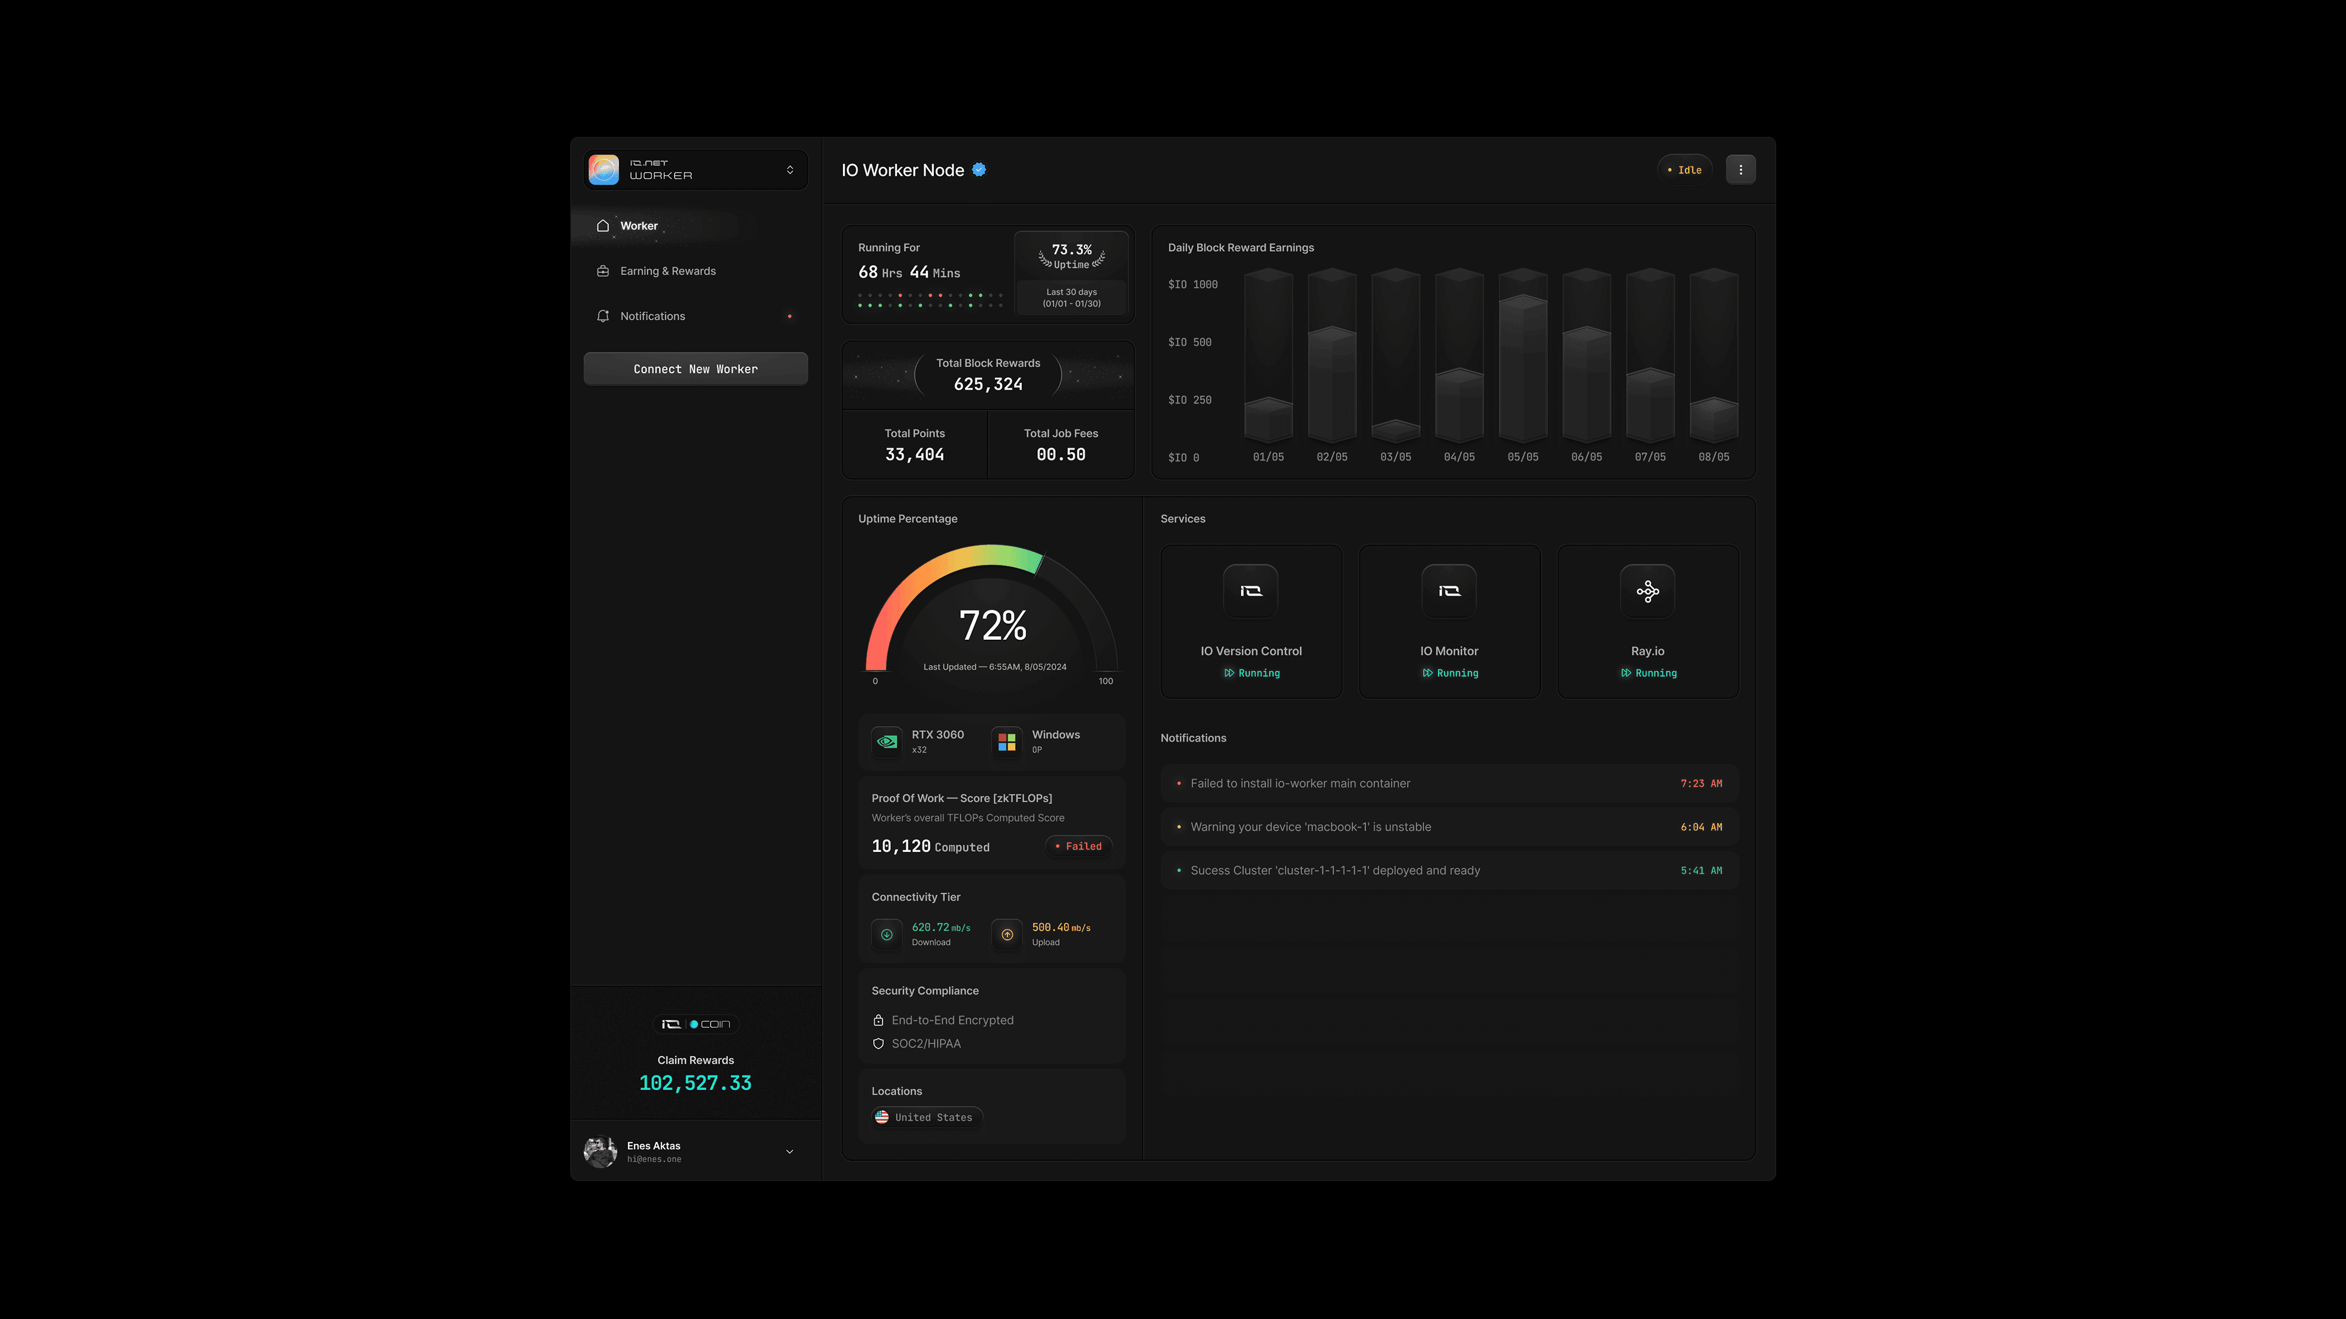2346x1319 pixels.
Task: Open 'Failed to install io-worker main container' notification
Action: tap(1449, 784)
